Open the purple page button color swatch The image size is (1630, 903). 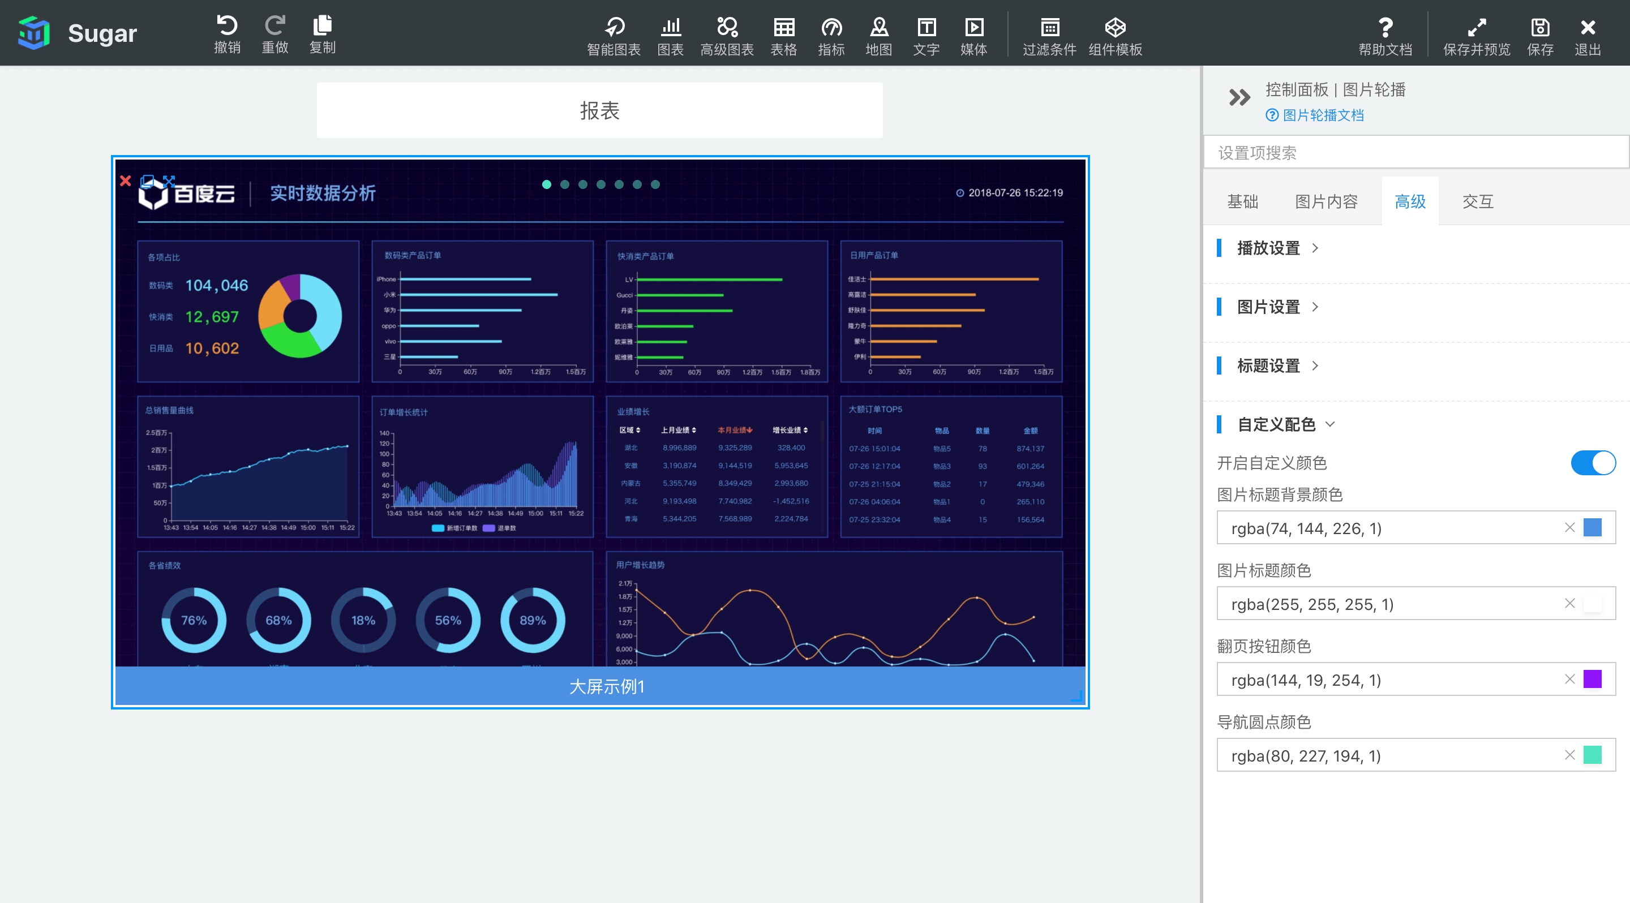click(1593, 679)
